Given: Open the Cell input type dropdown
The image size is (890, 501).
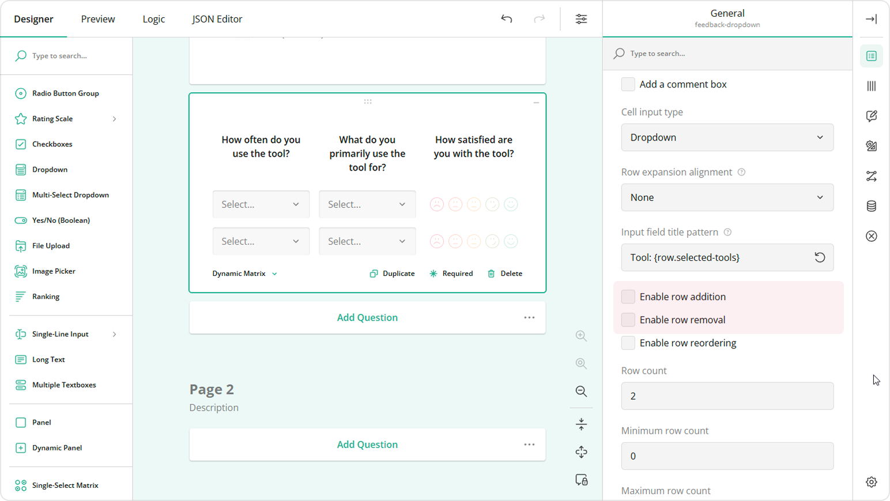Looking at the screenshot, I should click(x=727, y=138).
